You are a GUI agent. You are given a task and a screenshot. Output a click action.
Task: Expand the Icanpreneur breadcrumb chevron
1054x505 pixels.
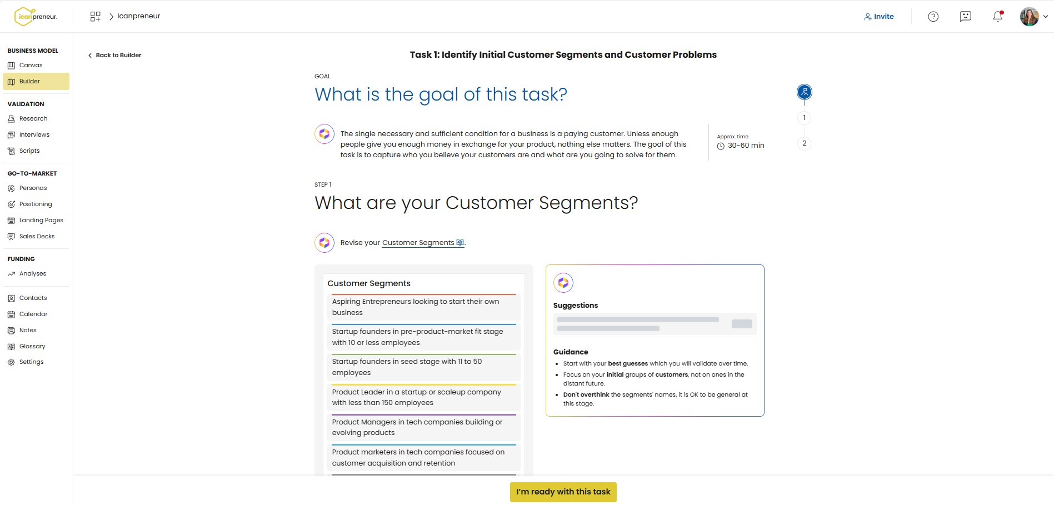111,17
